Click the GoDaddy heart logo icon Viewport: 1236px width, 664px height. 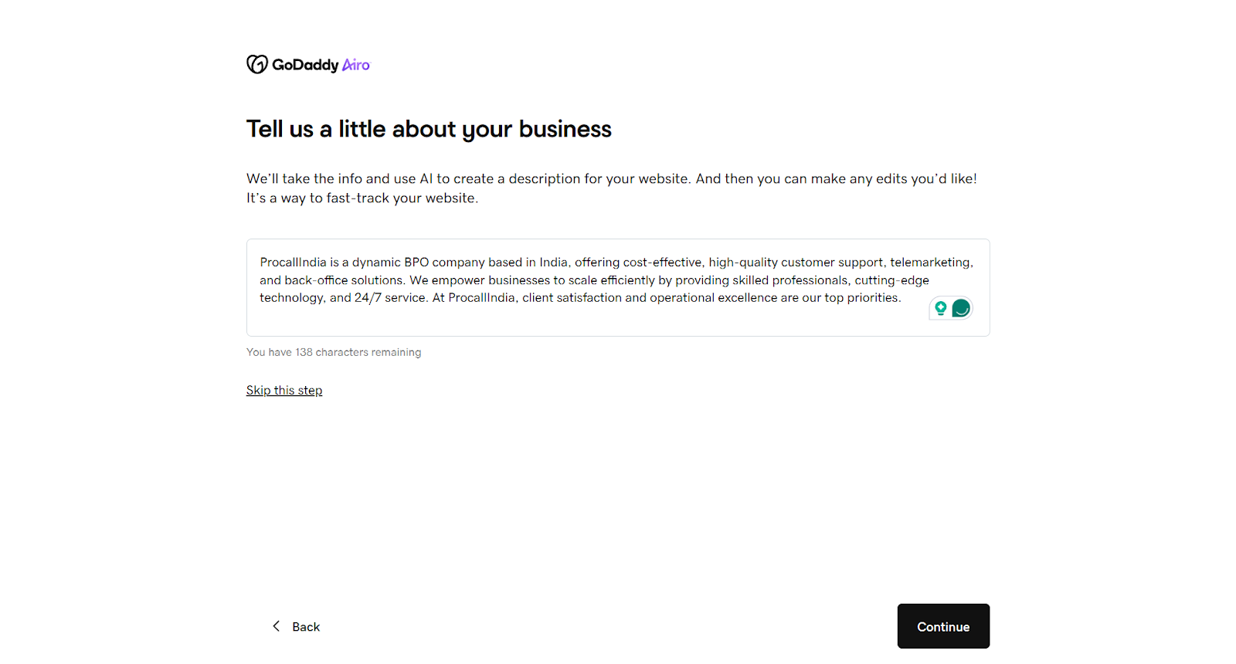[256, 64]
